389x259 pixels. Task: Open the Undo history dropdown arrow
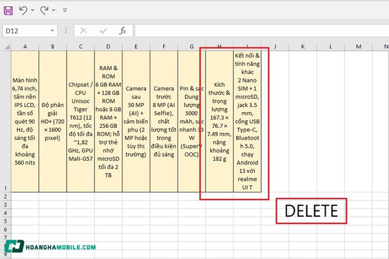pos(33,10)
